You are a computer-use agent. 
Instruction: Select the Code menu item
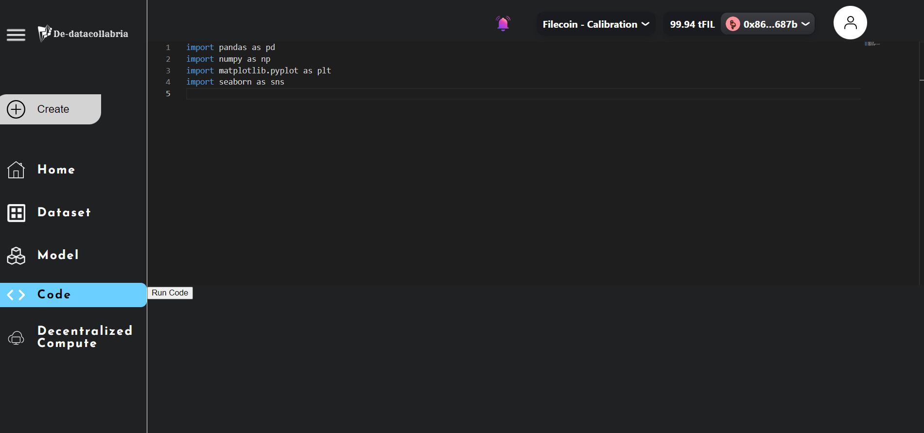73,295
